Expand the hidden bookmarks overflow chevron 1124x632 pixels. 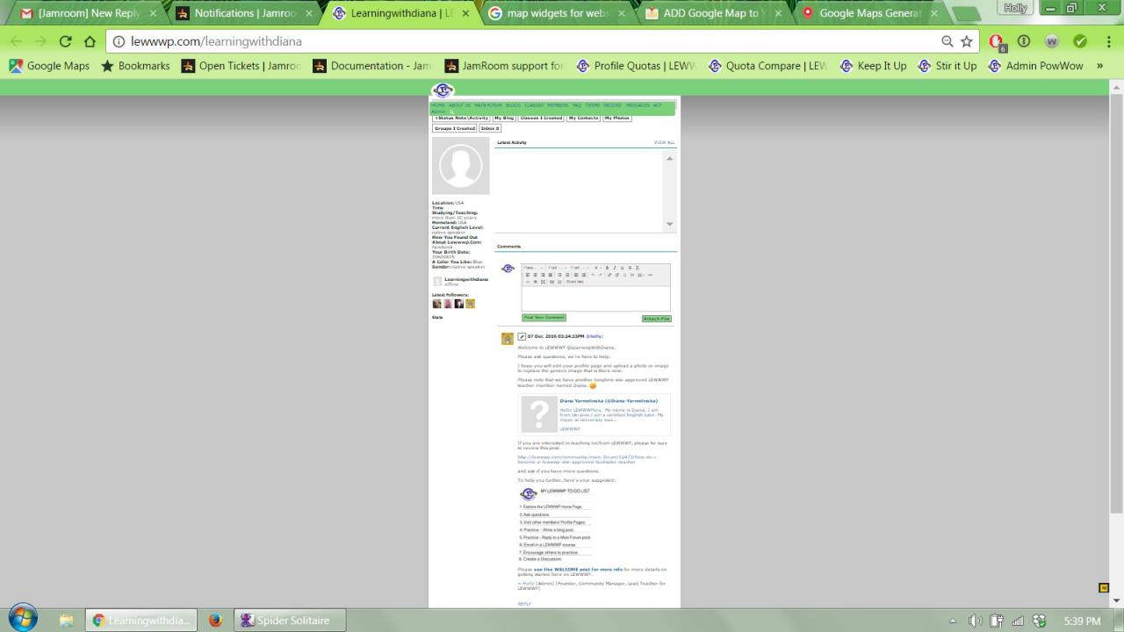point(1099,66)
